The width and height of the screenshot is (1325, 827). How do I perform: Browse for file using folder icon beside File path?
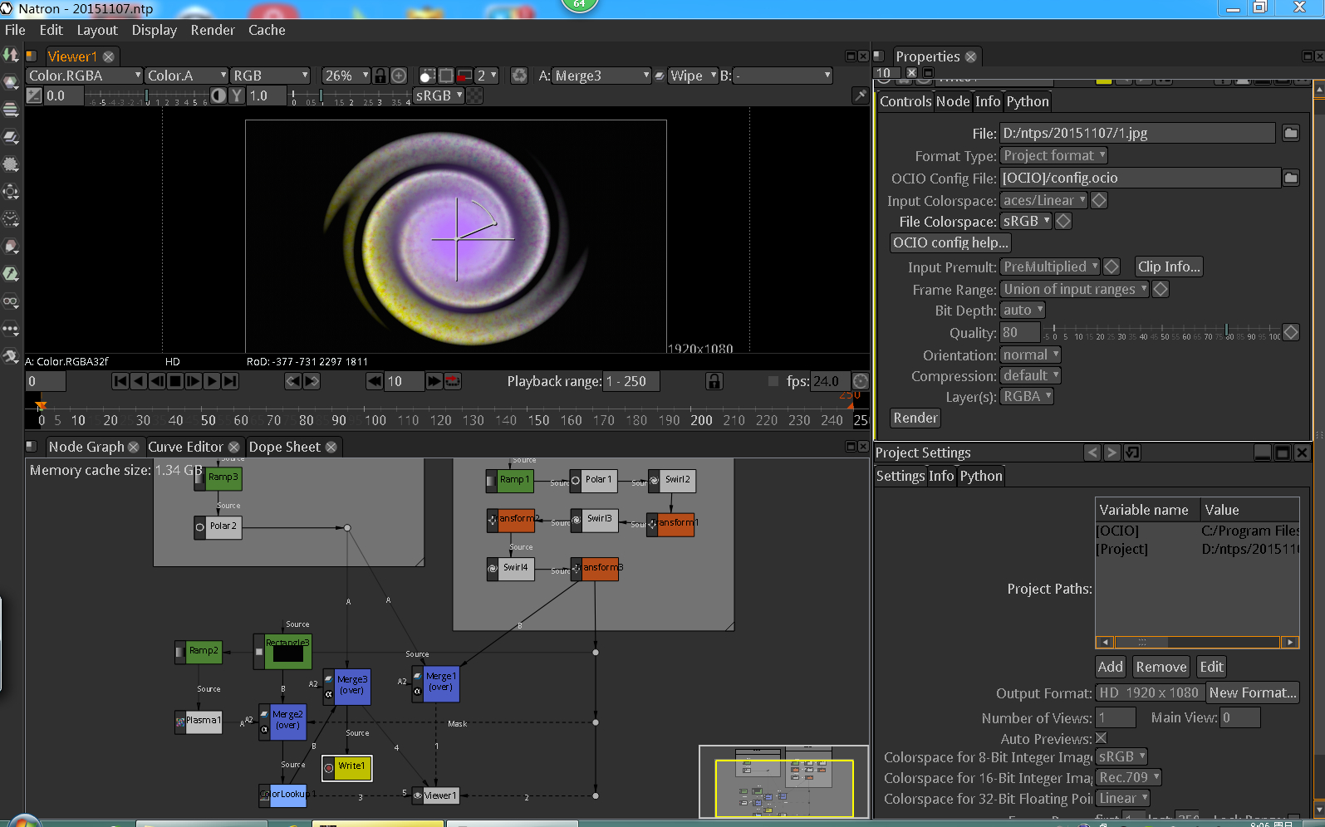pos(1290,133)
